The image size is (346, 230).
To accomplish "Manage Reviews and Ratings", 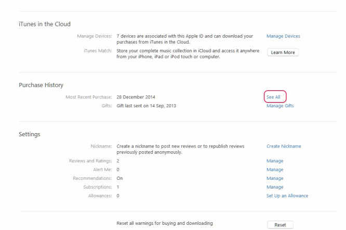I will click(x=275, y=161).
